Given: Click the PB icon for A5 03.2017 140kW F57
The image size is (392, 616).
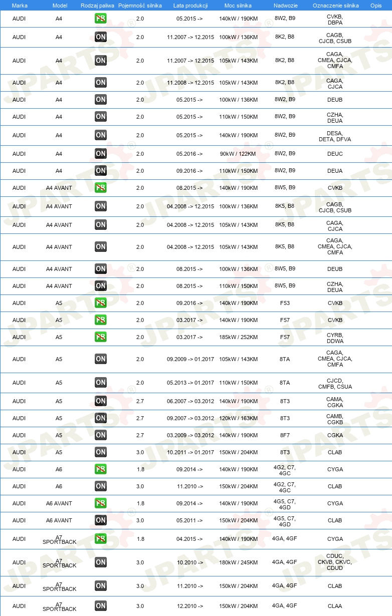Looking at the screenshot, I should [101, 320].
